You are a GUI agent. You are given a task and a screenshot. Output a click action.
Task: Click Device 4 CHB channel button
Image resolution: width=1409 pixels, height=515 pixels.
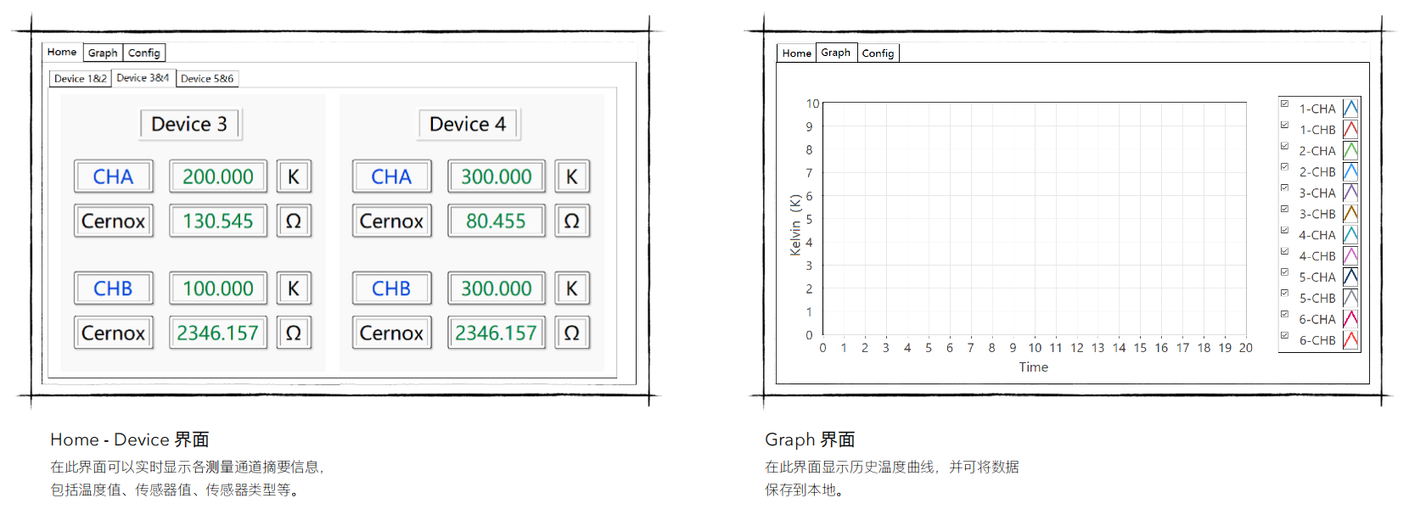[x=391, y=288]
